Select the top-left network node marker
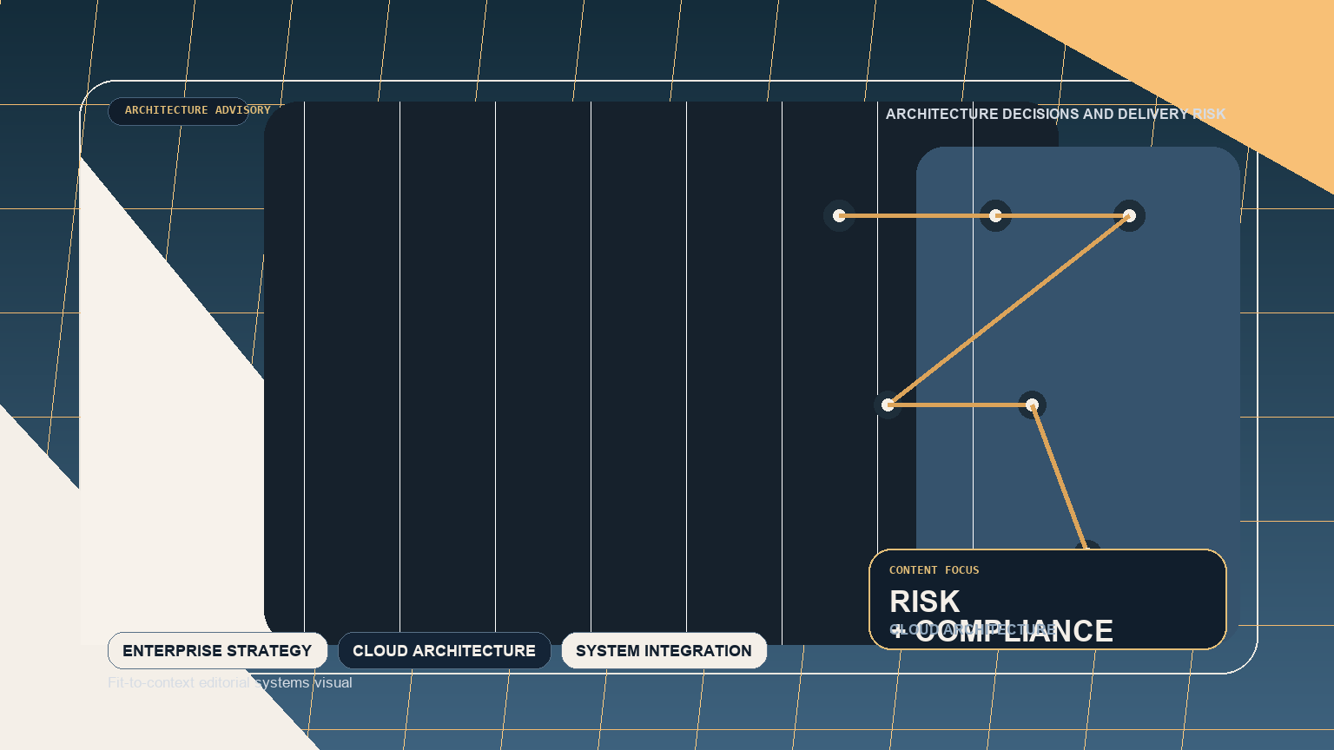This screenshot has height=750, width=1334. coord(838,214)
